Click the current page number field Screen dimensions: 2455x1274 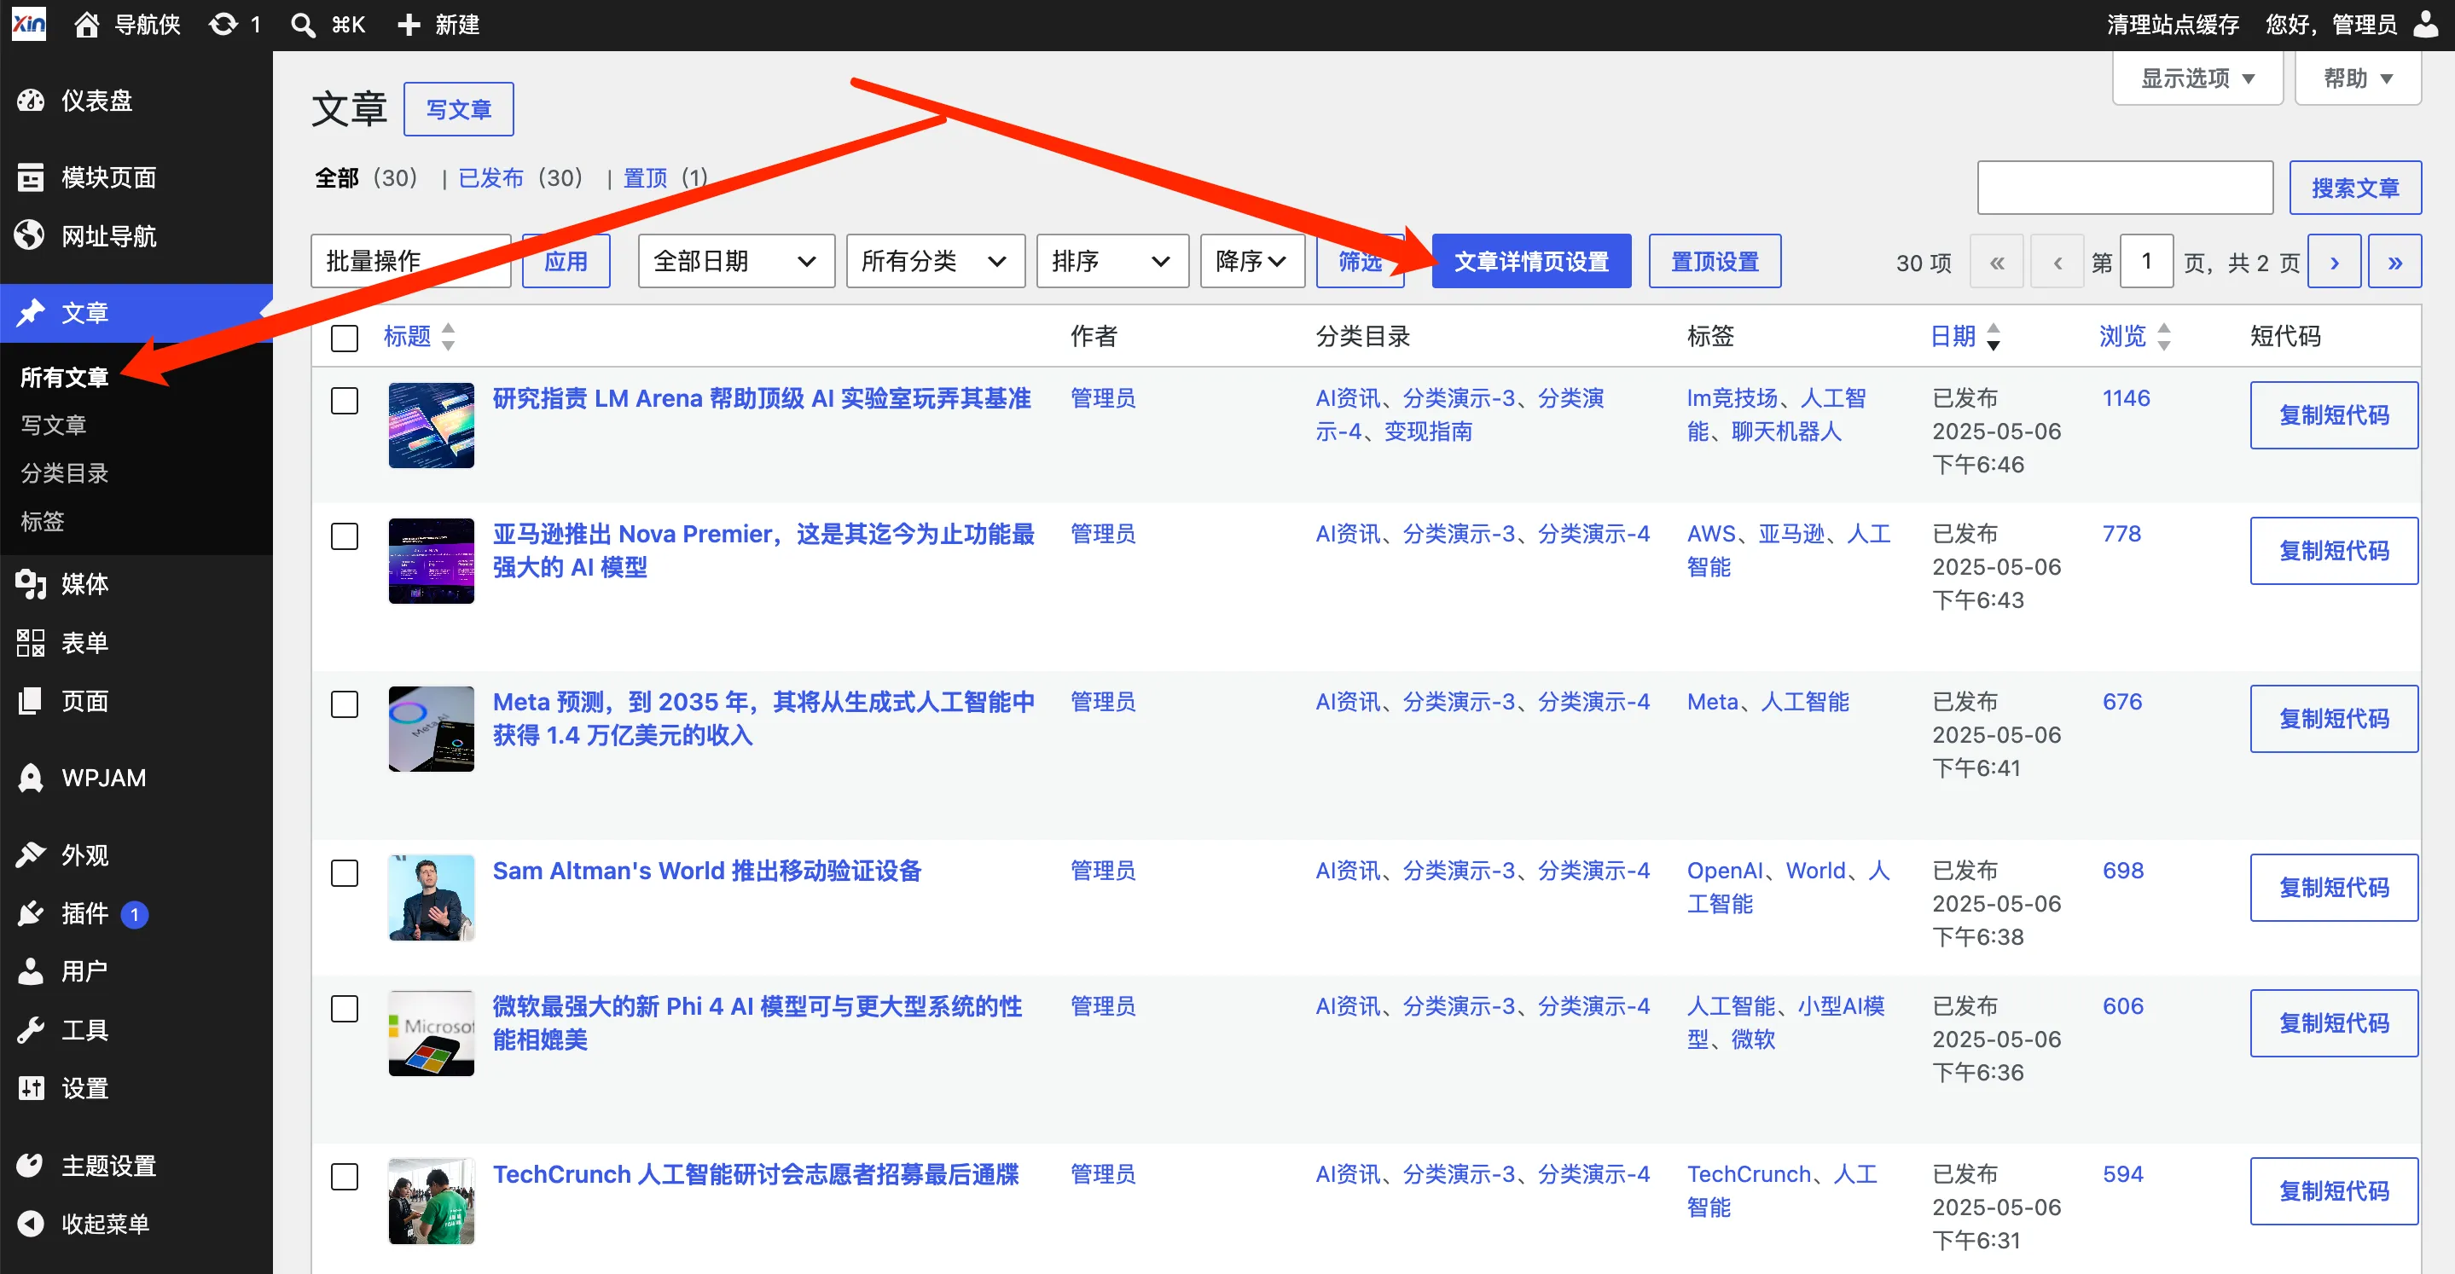2146,261
